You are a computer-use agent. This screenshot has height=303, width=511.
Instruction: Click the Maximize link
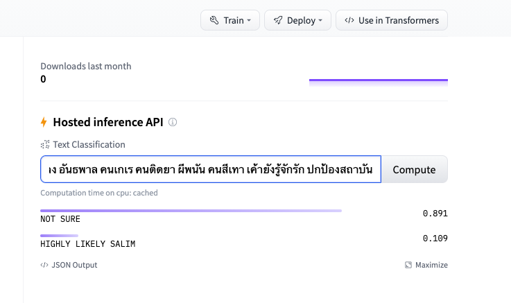tap(426, 265)
